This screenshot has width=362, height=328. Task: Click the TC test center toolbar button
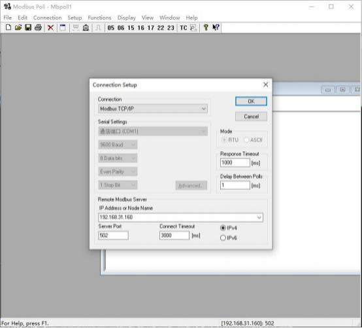pos(184,28)
